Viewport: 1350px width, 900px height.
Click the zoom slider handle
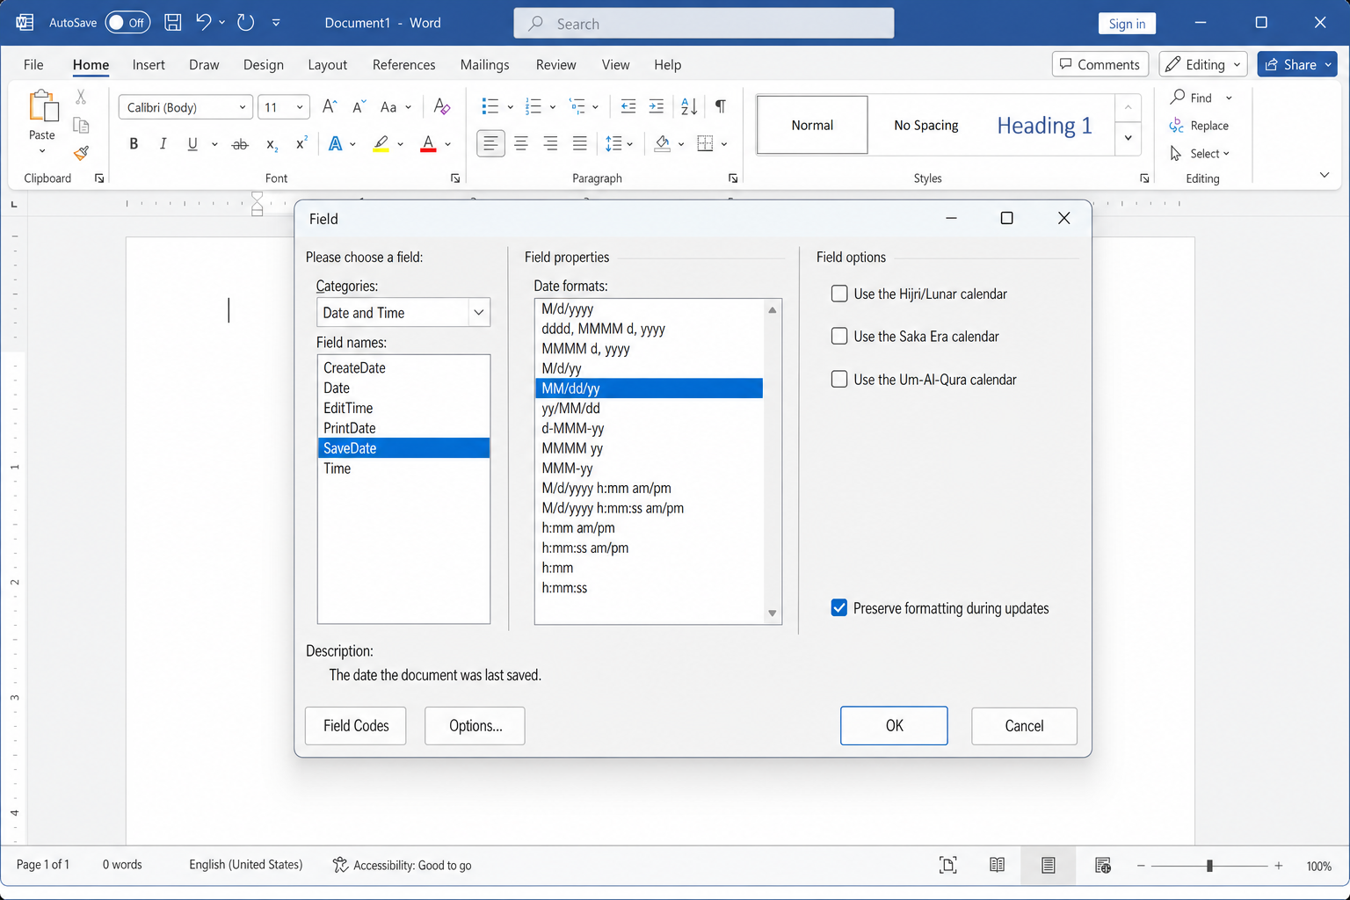[1209, 866]
